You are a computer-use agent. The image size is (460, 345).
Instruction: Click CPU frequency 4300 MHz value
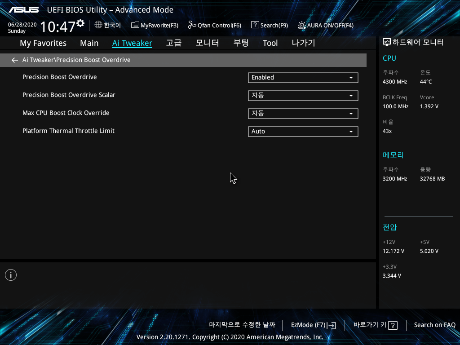(x=394, y=82)
